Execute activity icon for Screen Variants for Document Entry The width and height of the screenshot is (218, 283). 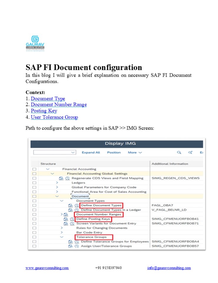(x=72, y=223)
